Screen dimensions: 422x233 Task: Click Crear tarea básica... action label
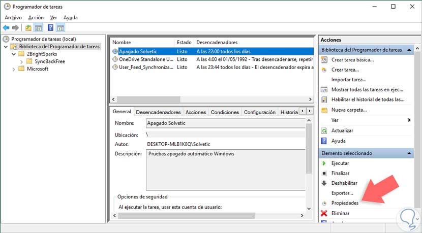click(352, 60)
